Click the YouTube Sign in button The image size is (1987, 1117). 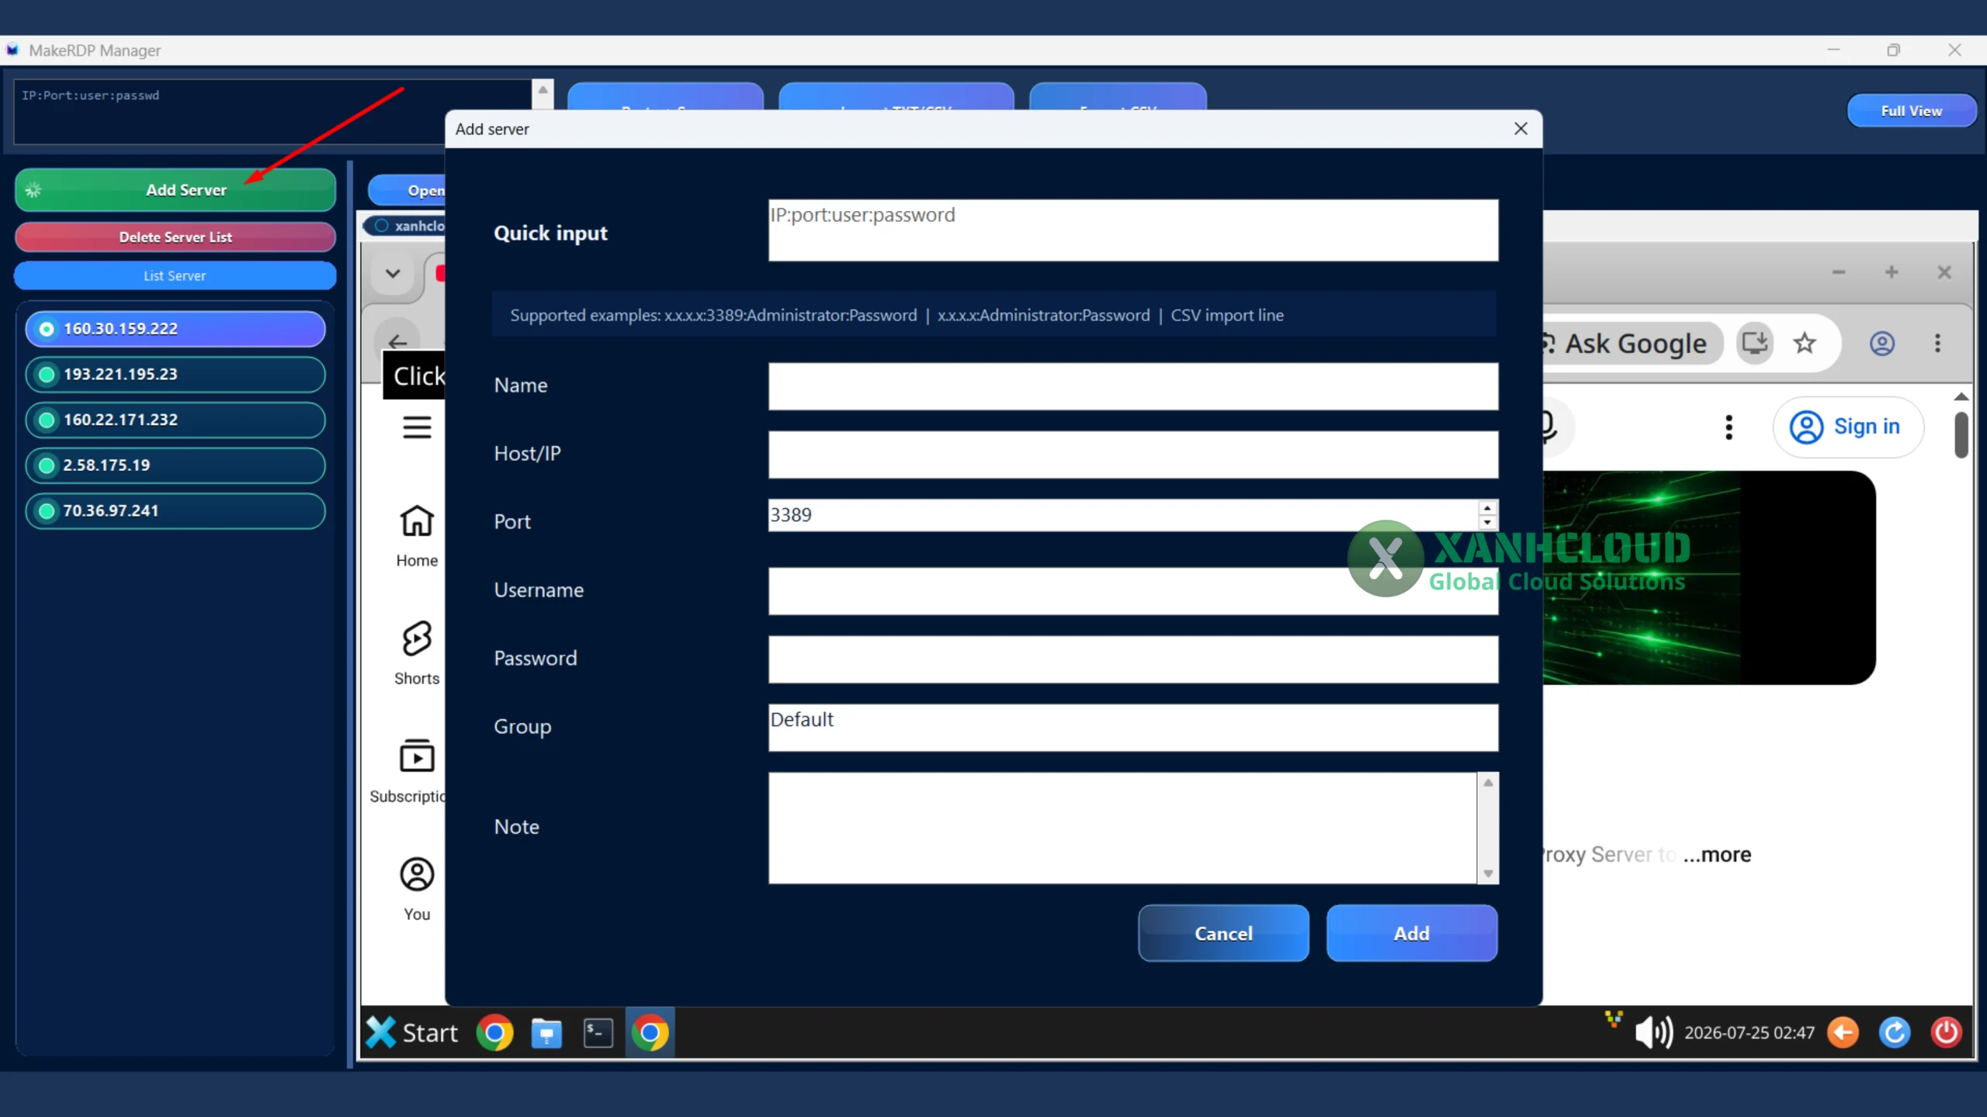tap(1848, 427)
